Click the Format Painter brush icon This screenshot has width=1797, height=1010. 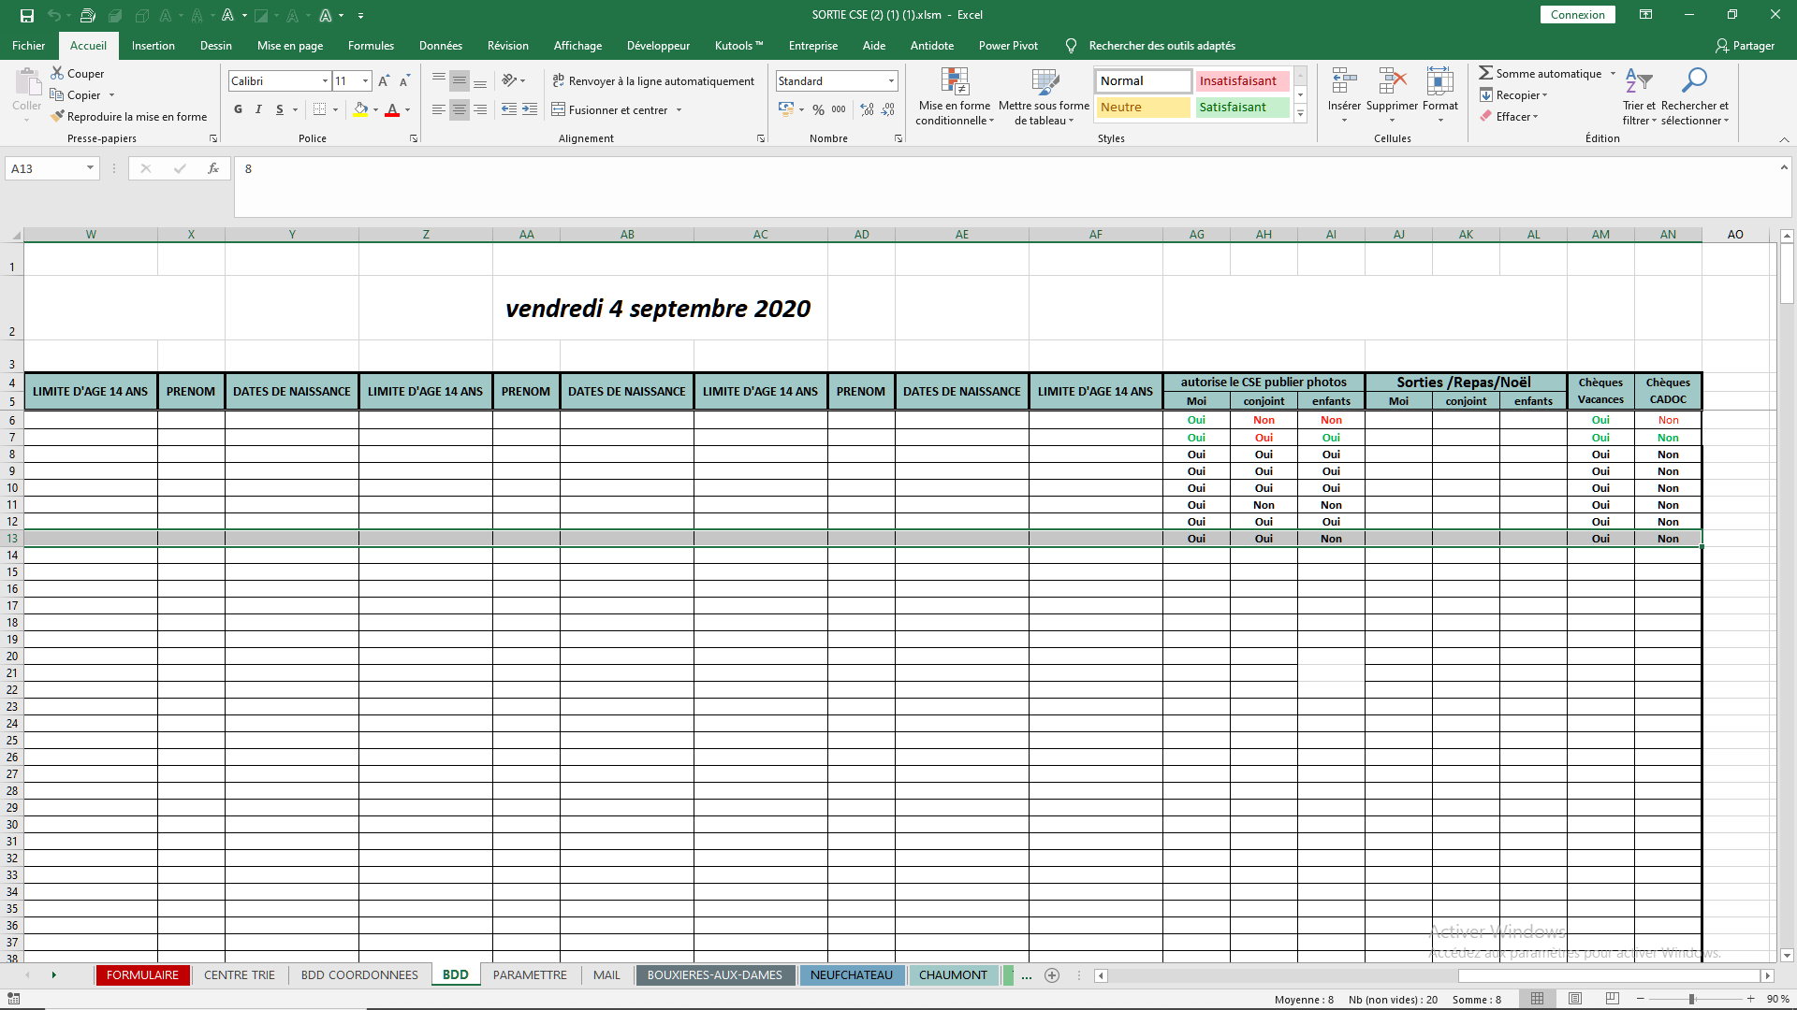tap(58, 117)
